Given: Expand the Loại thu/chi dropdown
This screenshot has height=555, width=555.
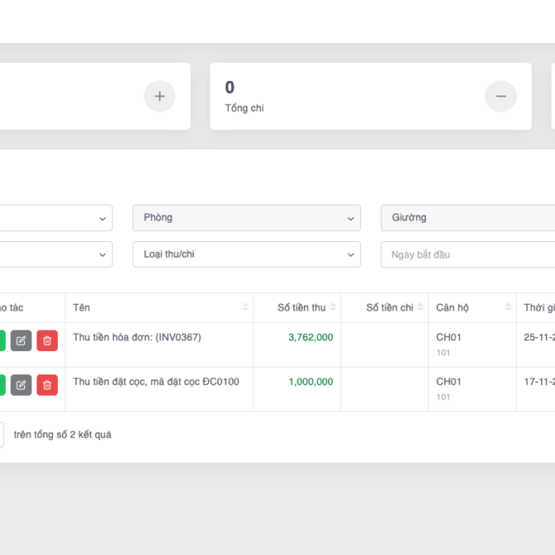Looking at the screenshot, I should coord(246,254).
